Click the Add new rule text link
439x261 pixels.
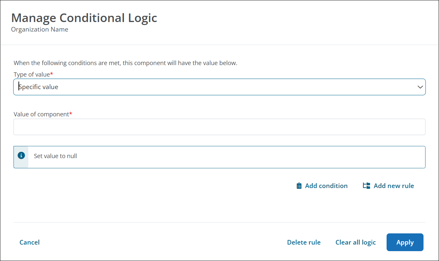click(x=394, y=186)
